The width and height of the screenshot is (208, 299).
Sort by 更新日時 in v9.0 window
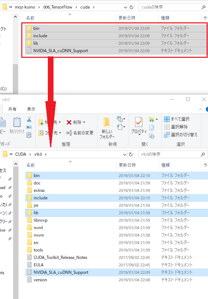point(127,165)
